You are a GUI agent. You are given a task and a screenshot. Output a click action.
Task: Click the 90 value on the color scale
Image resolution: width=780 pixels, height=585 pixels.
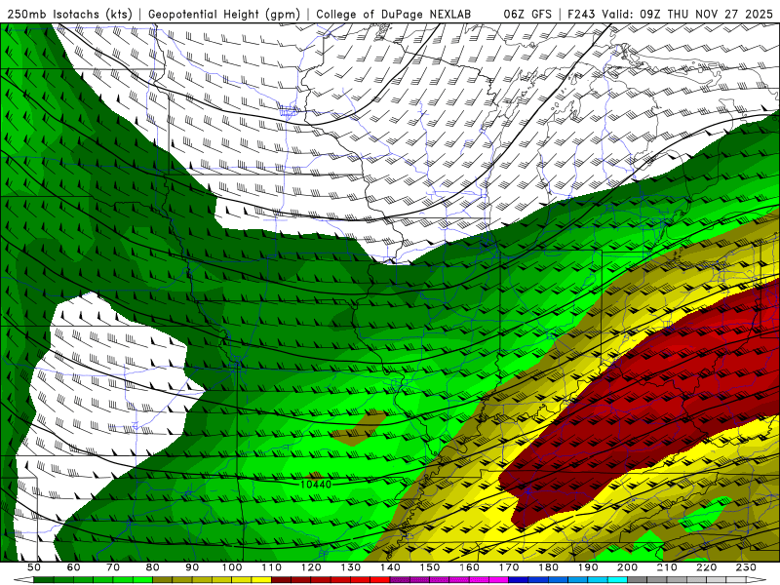pyautogui.click(x=192, y=567)
